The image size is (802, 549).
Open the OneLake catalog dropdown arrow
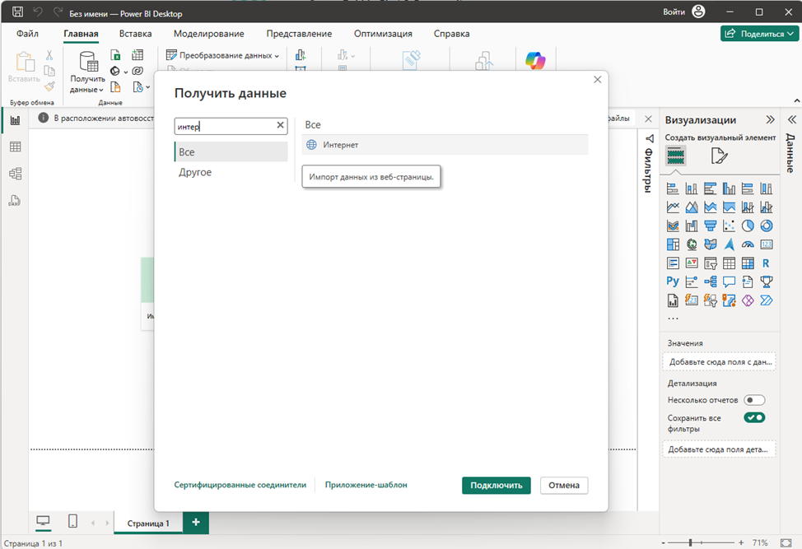click(x=126, y=72)
